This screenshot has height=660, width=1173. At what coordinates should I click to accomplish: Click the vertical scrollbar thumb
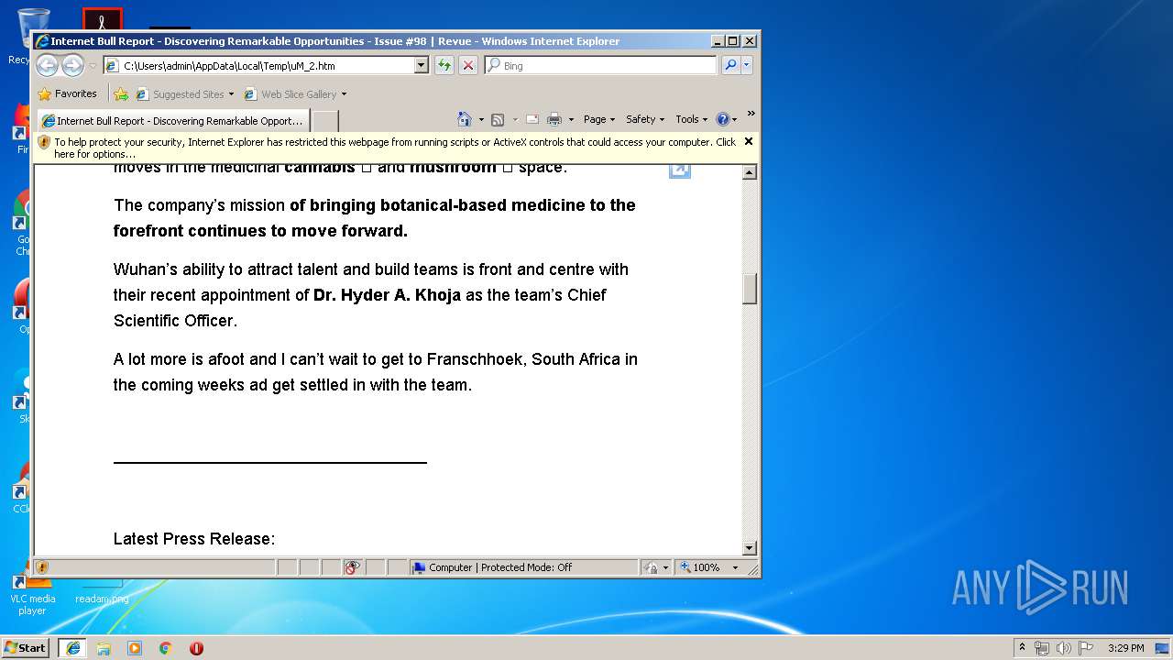750,289
